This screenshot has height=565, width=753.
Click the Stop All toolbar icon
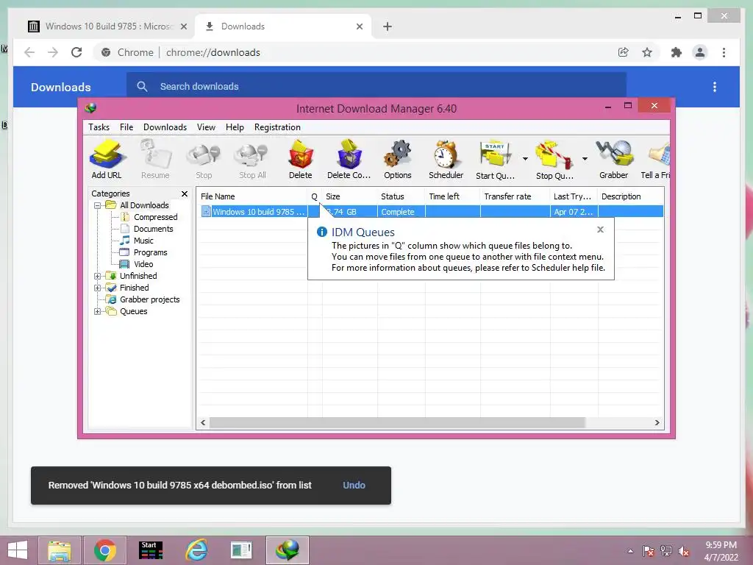(252, 160)
